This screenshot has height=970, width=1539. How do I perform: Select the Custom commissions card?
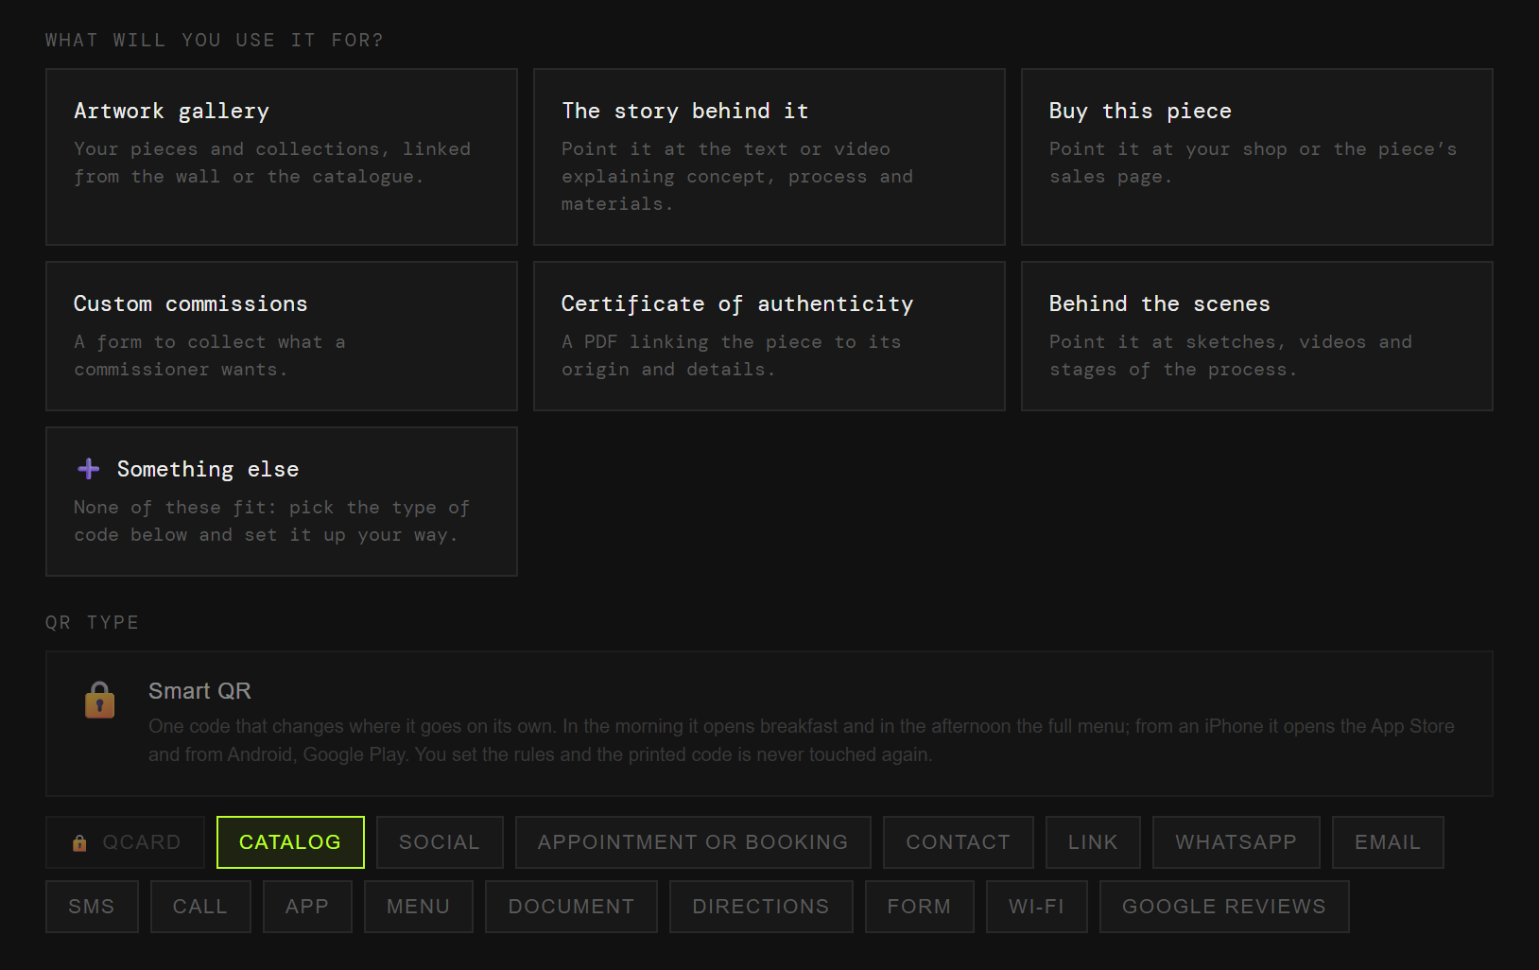coord(282,337)
